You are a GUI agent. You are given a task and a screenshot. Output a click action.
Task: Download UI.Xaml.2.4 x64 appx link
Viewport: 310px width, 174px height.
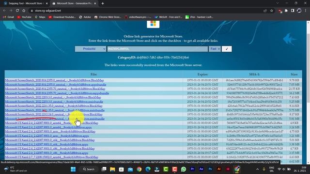pyautogui.click(x=46, y=145)
